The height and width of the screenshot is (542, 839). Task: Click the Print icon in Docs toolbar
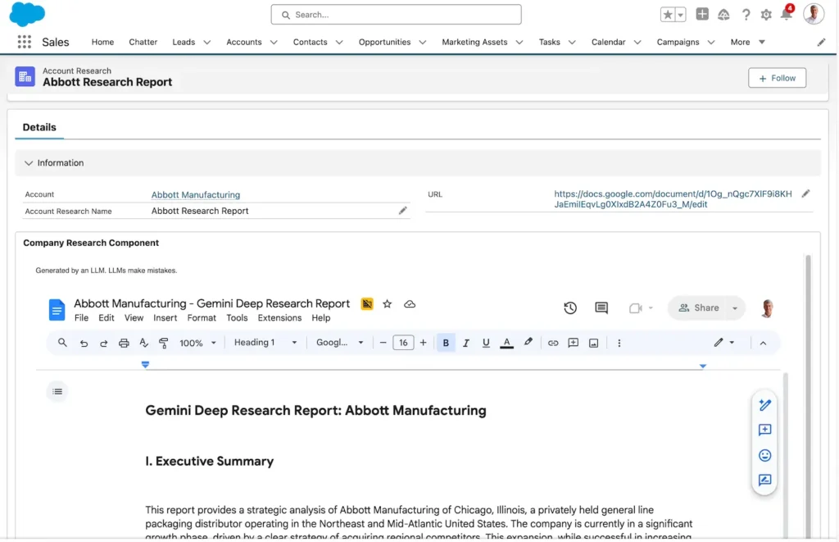tap(124, 344)
